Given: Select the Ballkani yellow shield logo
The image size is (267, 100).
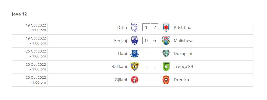Looking at the screenshot, I should 135,67.
